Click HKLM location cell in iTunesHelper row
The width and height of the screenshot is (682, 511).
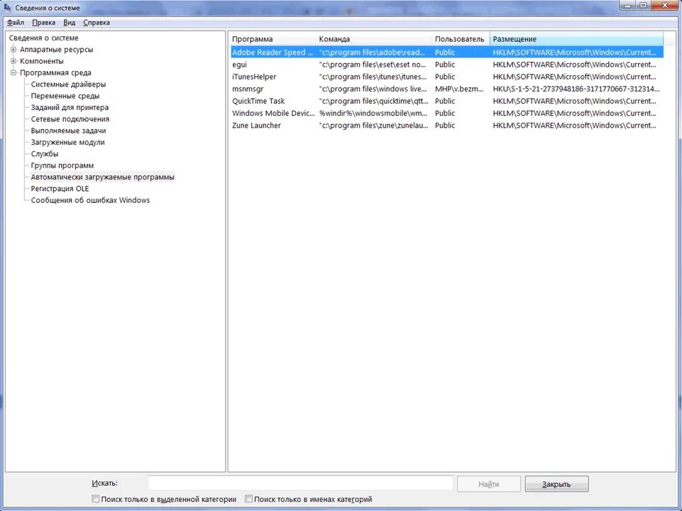point(575,77)
